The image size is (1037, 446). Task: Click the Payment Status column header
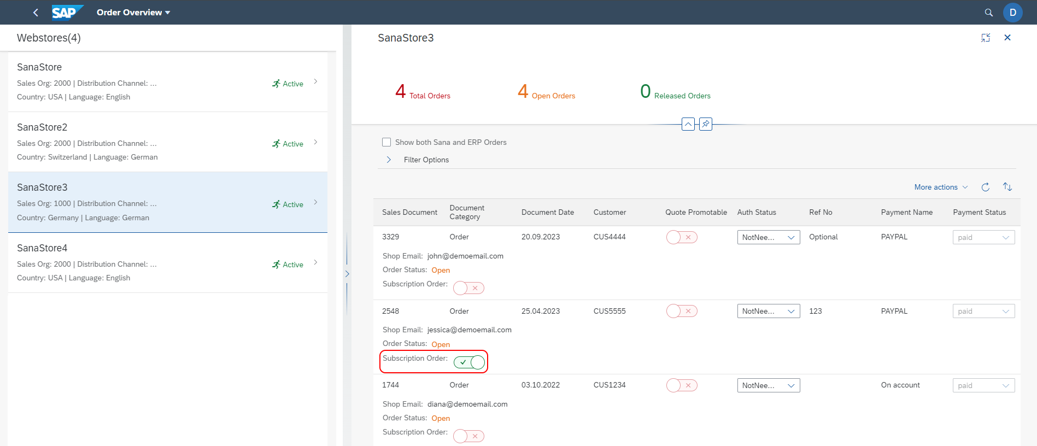[979, 212]
